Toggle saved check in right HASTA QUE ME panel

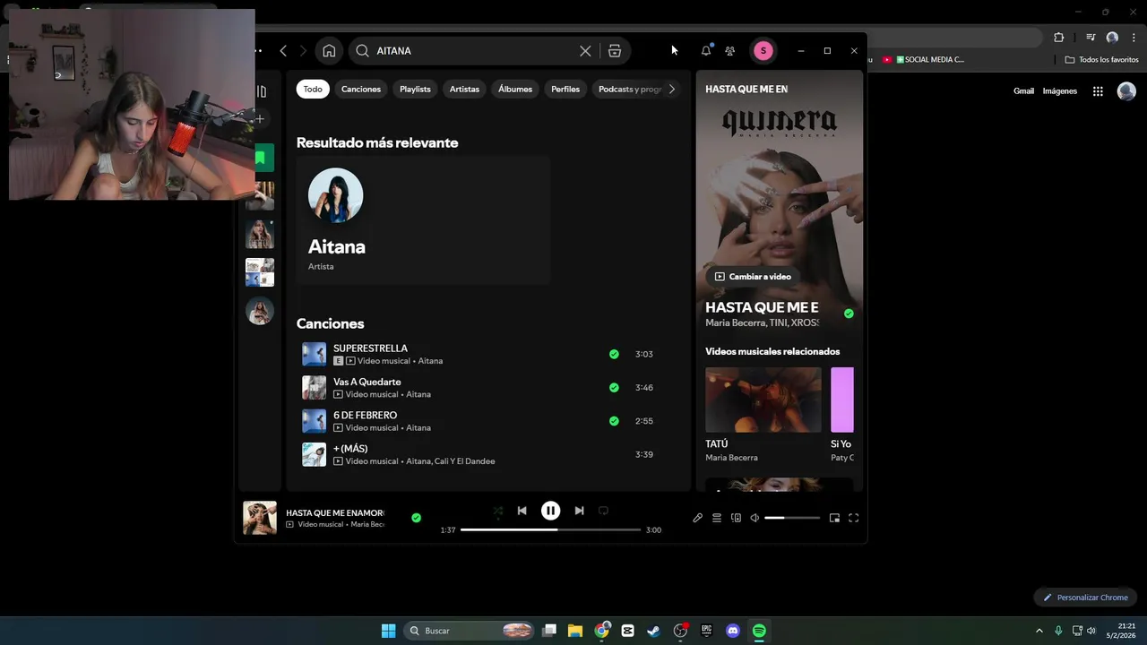point(849,314)
